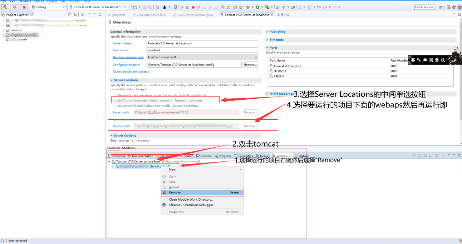Expand the Publishing section
The height and width of the screenshot is (244, 462).
(x=268, y=32)
